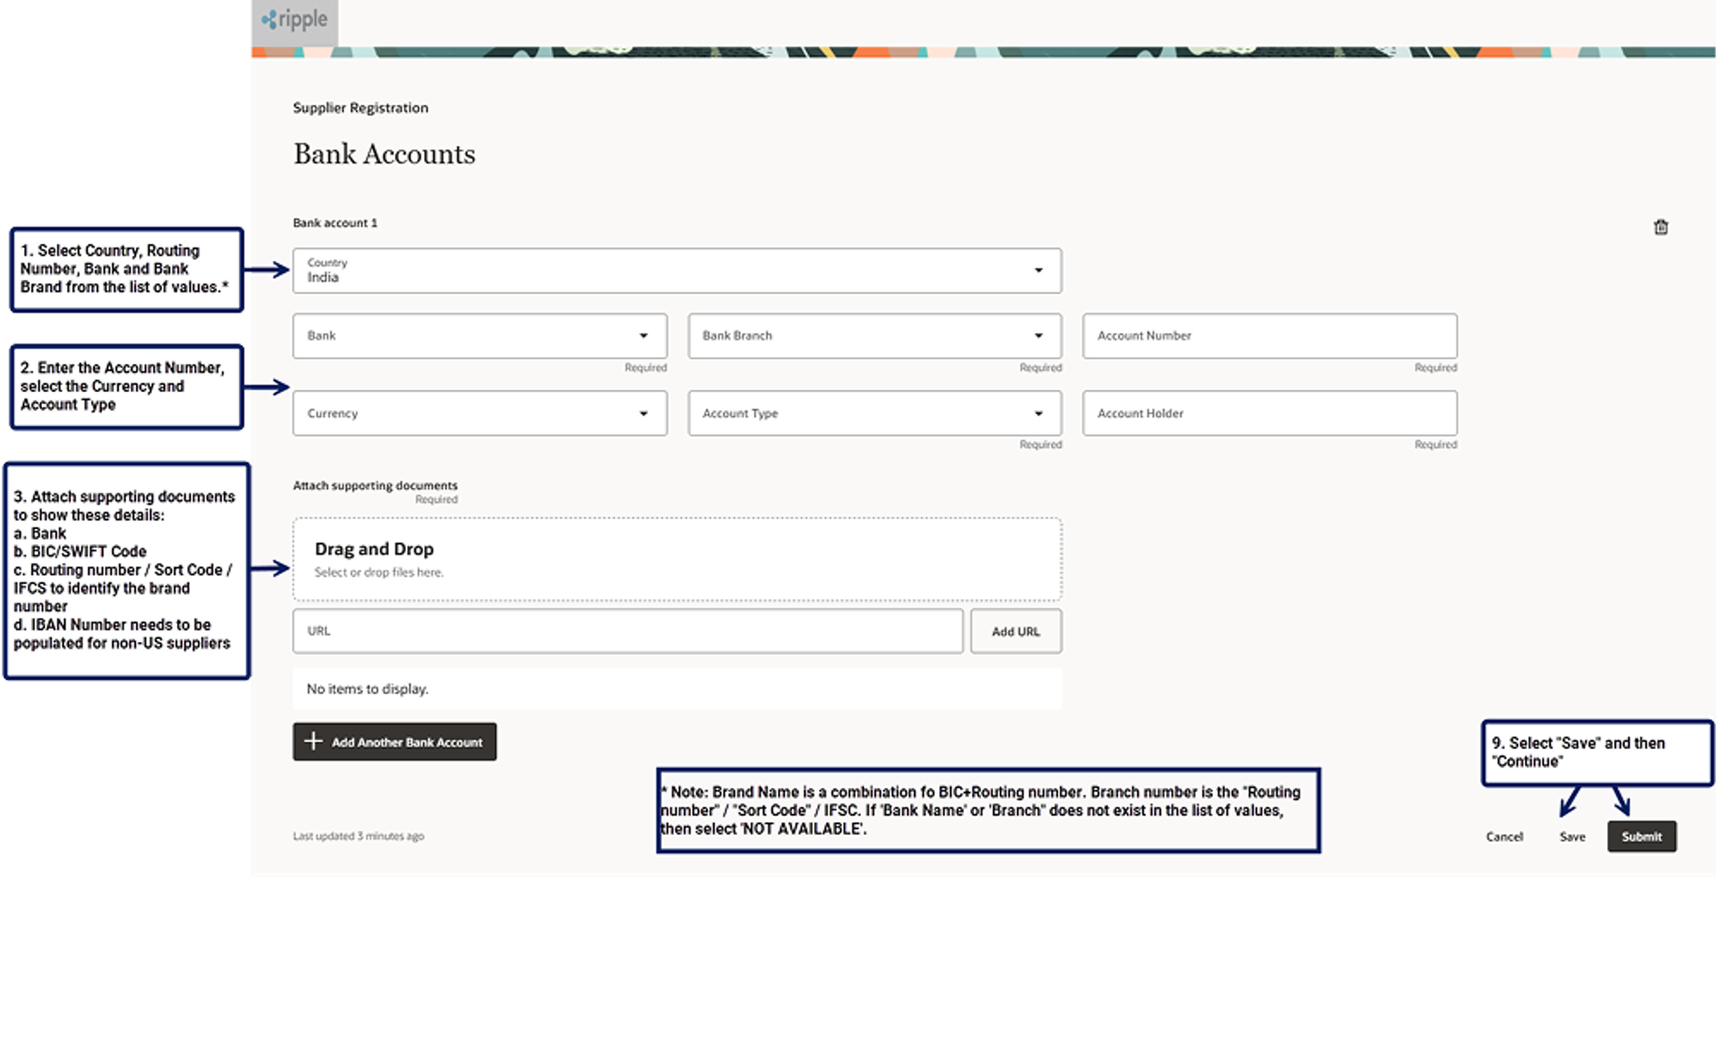
Task: Click the 'Bank Accounts' heading
Action: [384, 154]
